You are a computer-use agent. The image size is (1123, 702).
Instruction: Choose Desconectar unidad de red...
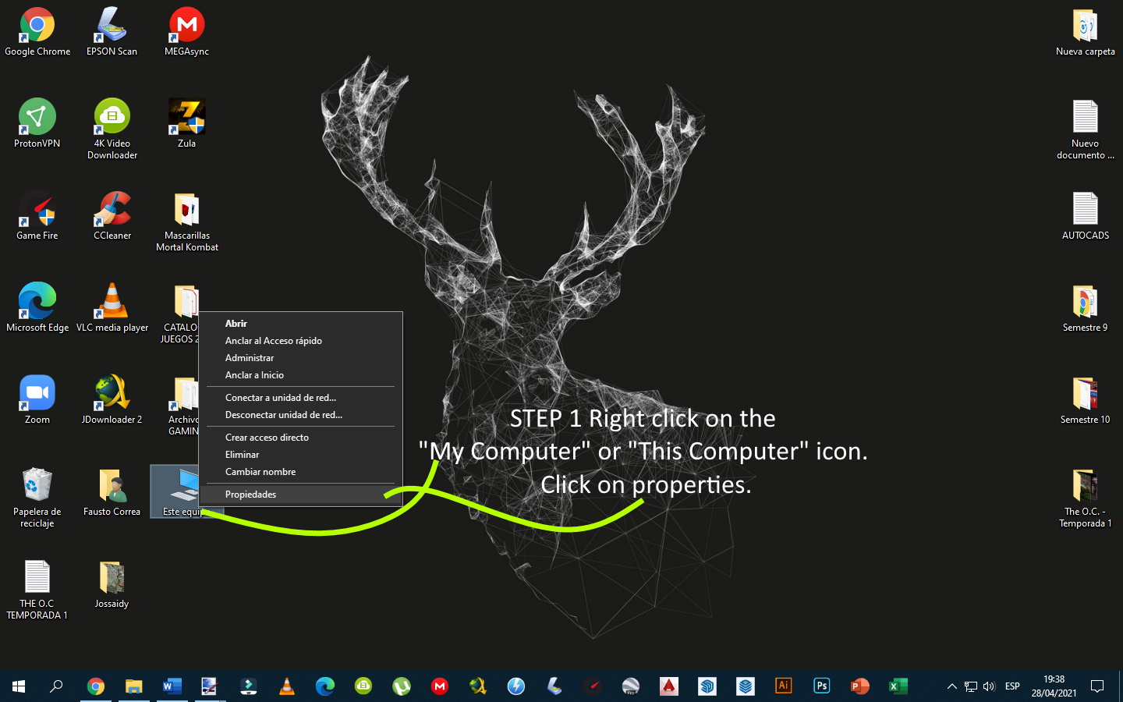click(x=301, y=415)
